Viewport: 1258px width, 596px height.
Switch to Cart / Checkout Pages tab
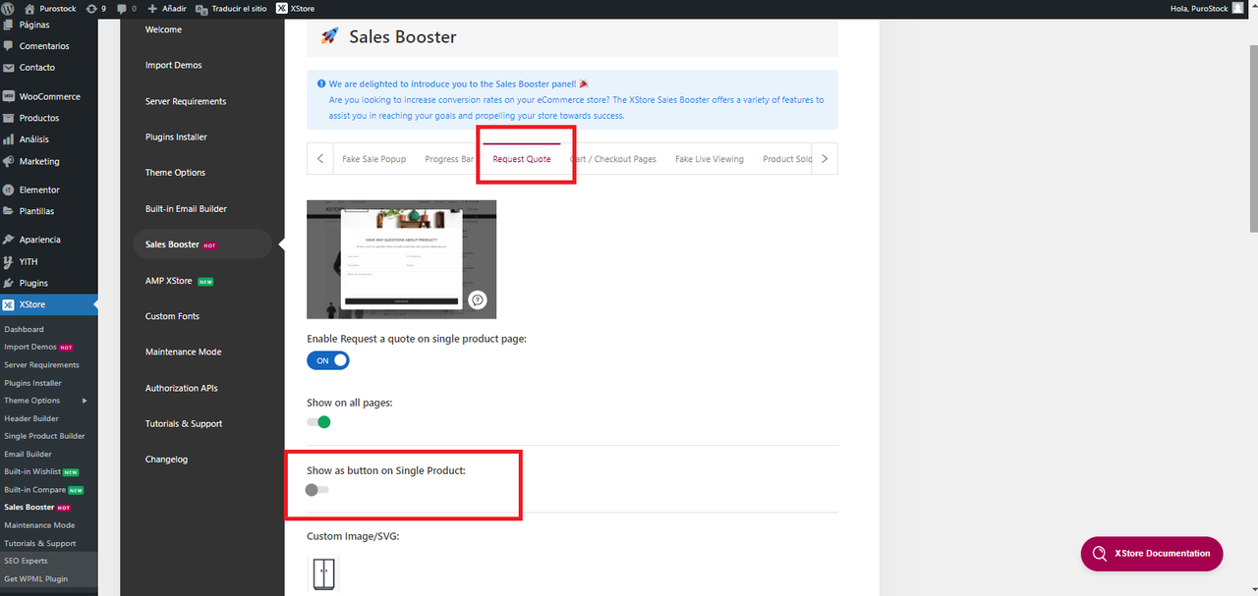pos(613,159)
